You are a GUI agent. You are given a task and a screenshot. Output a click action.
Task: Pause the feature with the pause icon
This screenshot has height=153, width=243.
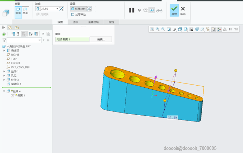click(132, 10)
